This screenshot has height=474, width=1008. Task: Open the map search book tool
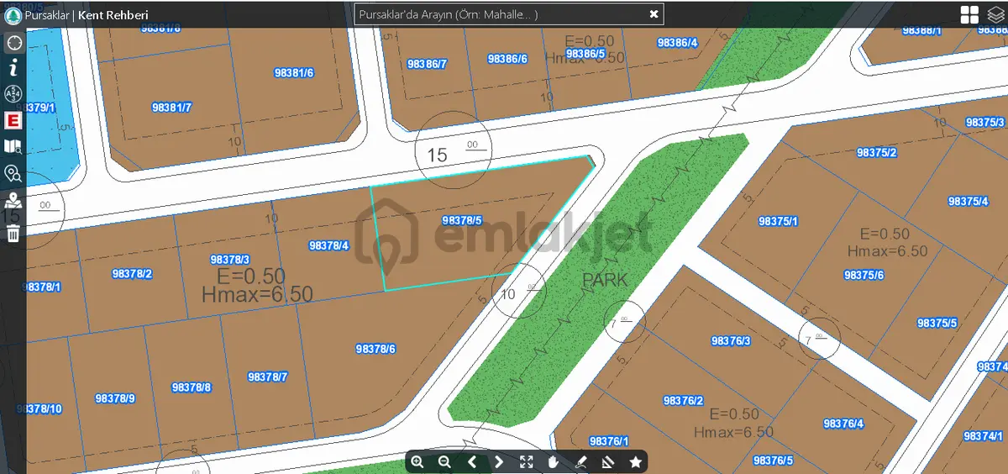click(13, 147)
